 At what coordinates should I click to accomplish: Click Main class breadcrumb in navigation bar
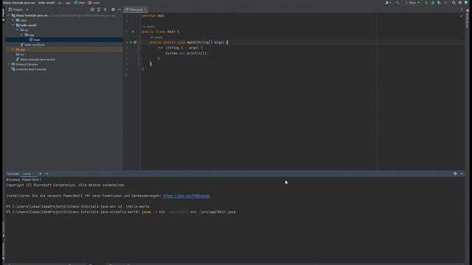tap(80, 3)
